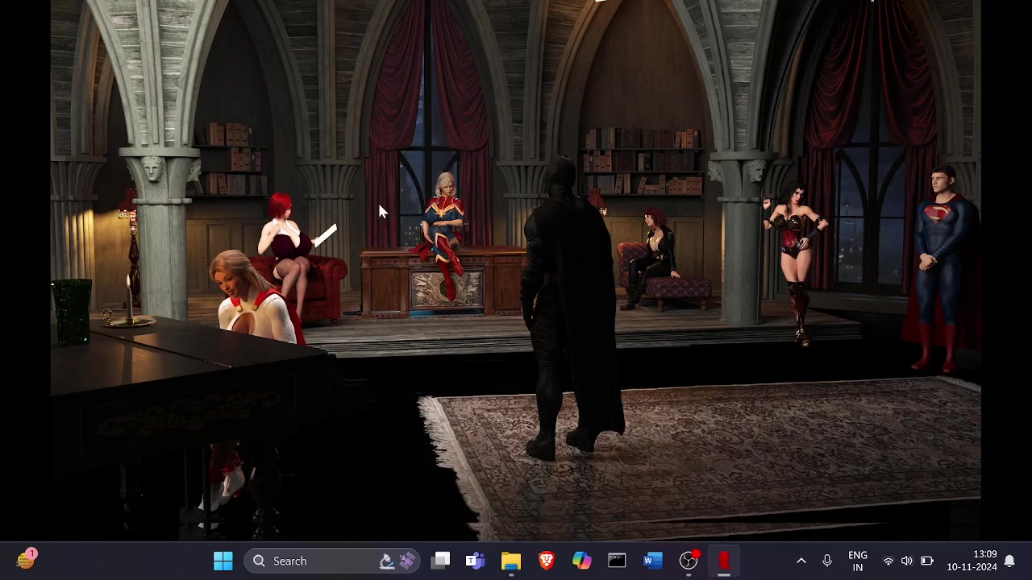Open Task View from the taskbar
The width and height of the screenshot is (1032, 580).
[440, 561]
